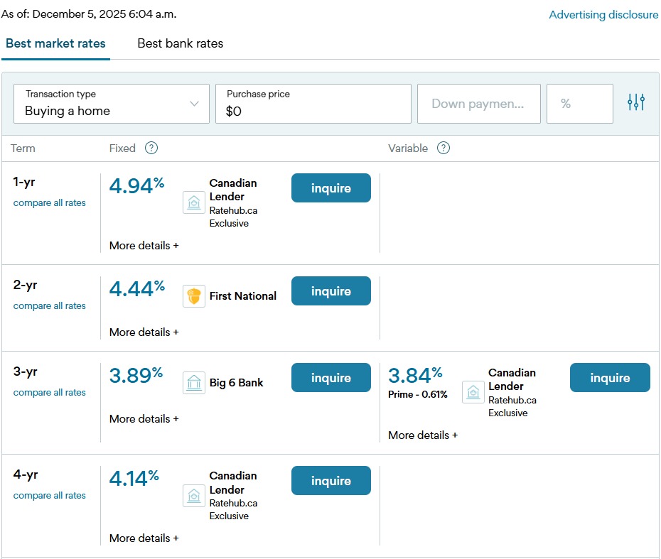This screenshot has height=559, width=661.
Task: Click the Down payment amount field
Action: tap(478, 104)
